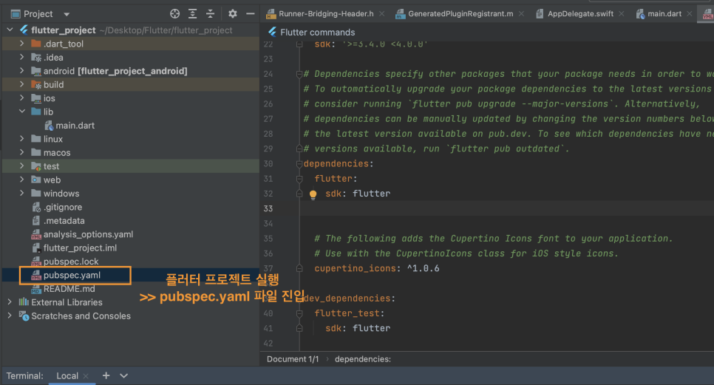Click the Flutter commands logo icon
Screen dimensions: 714x385
tap(272, 32)
